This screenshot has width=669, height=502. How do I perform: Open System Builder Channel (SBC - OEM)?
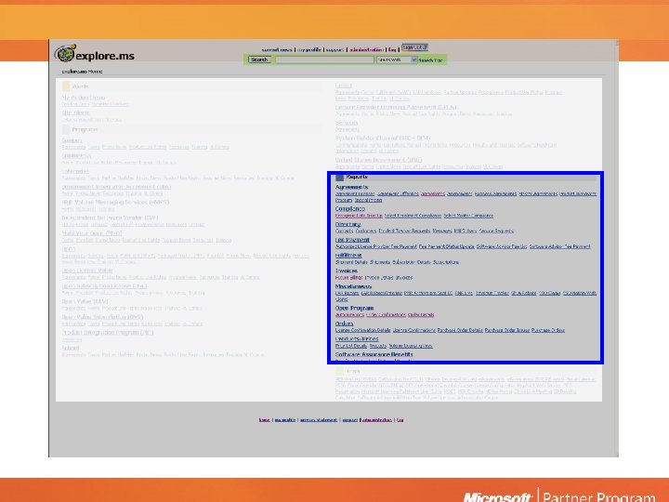pos(382,139)
